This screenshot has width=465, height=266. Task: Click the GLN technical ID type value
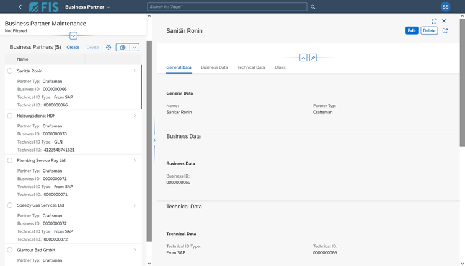(x=58, y=142)
